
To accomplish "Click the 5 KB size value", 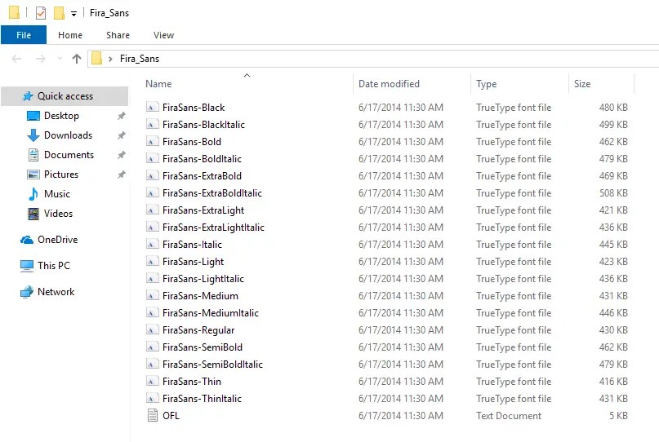I will (618, 416).
